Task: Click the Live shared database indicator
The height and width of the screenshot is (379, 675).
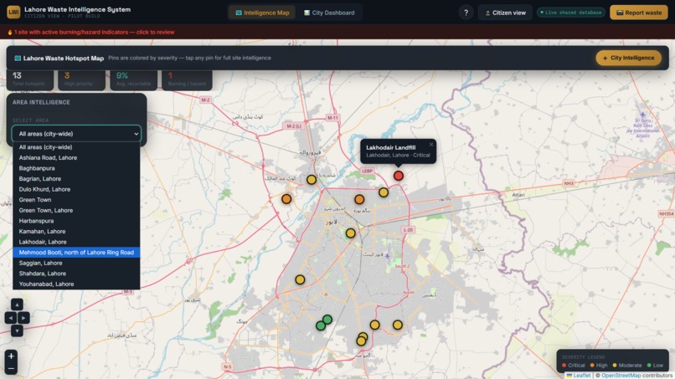Action: (571, 13)
